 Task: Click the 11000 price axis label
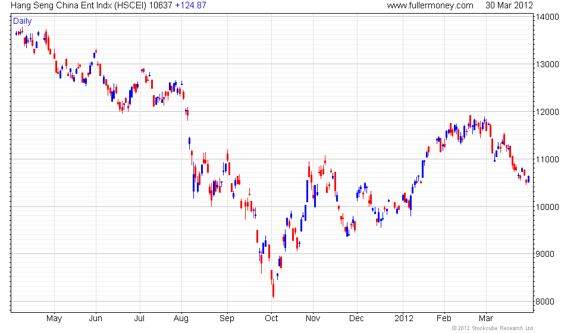pos(547,159)
